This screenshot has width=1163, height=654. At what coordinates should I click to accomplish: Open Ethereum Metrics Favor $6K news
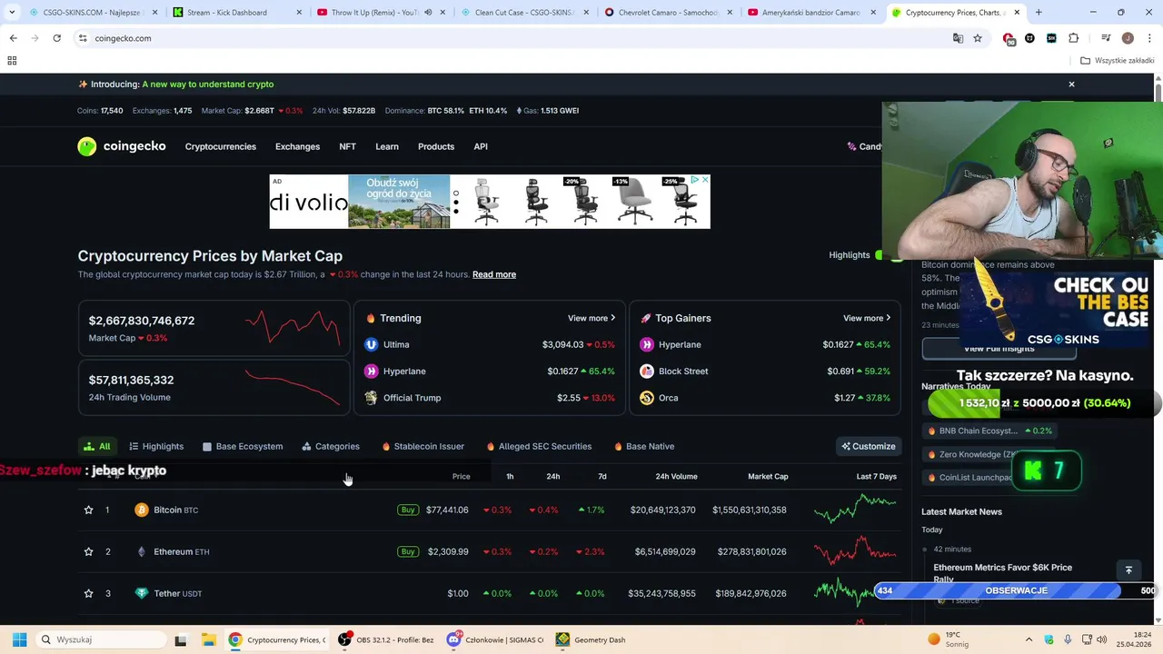1003,572
